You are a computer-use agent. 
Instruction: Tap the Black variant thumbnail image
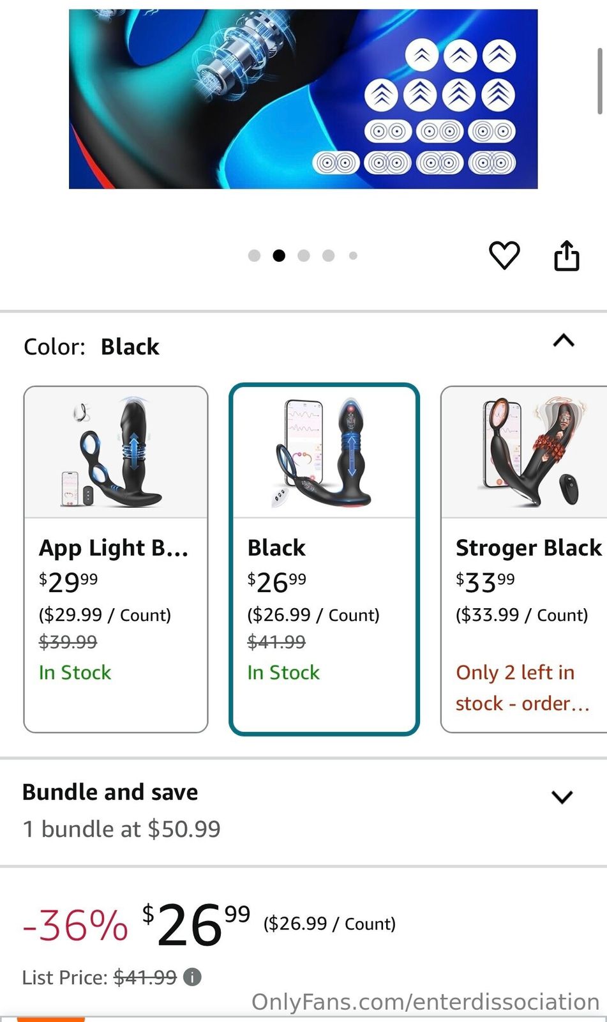(x=324, y=452)
